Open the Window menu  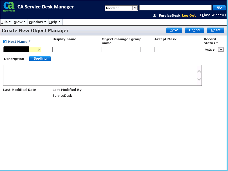click(x=37, y=22)
